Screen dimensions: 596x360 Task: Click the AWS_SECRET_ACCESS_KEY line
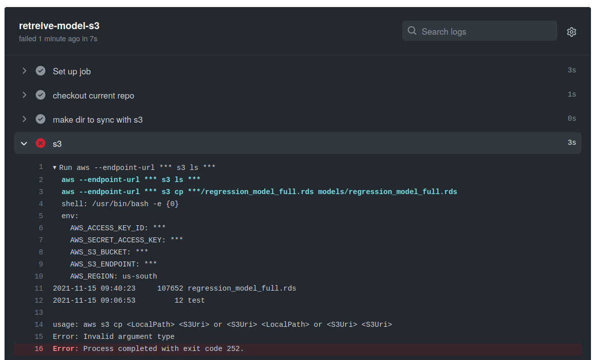click(x=126, y=240)
